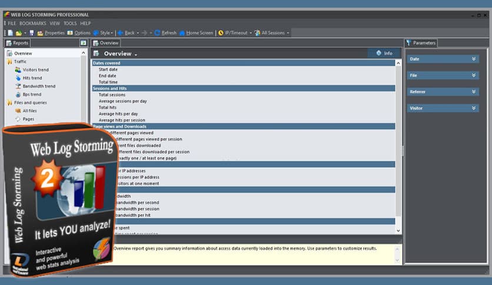Viewport: 492px width, 285px height.
Task: Open the All Sessions dropdown
Action: [272, 33]
